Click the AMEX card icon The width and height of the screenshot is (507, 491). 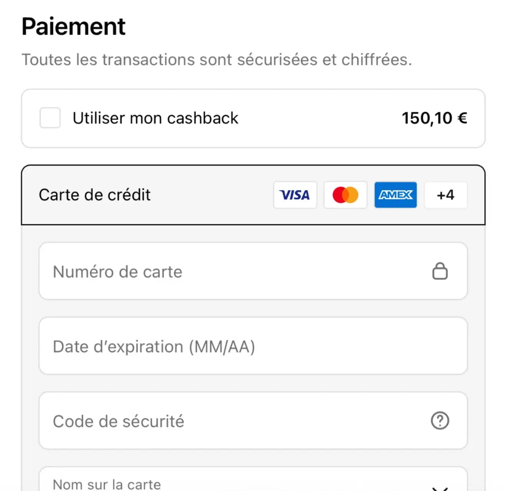(x=396, y=195)
